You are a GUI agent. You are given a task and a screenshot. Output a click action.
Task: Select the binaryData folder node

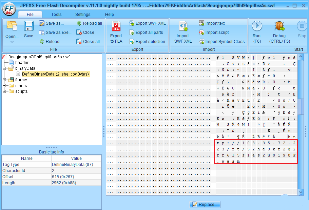point(25,68)
